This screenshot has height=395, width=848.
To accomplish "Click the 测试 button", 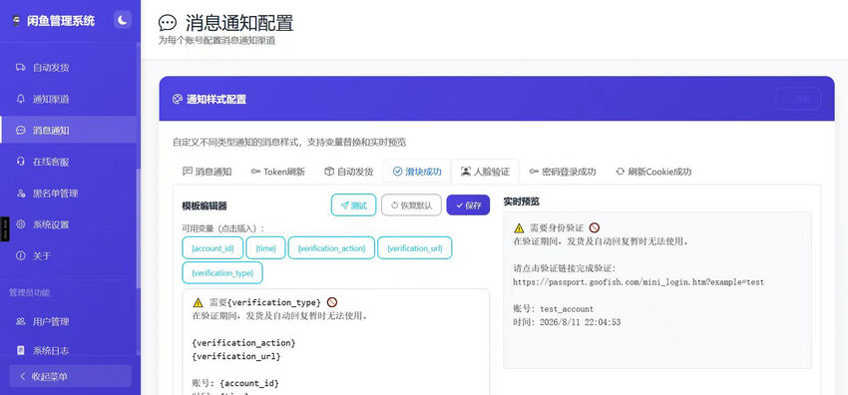I will pyautogui.click(x=354, y=205).
